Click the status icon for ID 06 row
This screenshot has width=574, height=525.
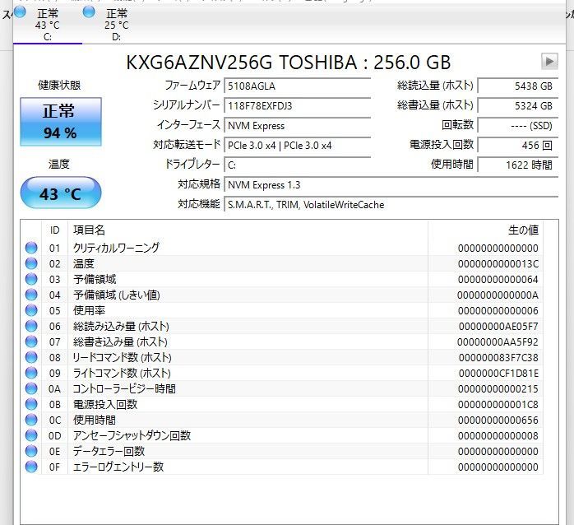[x=31, y=326]
